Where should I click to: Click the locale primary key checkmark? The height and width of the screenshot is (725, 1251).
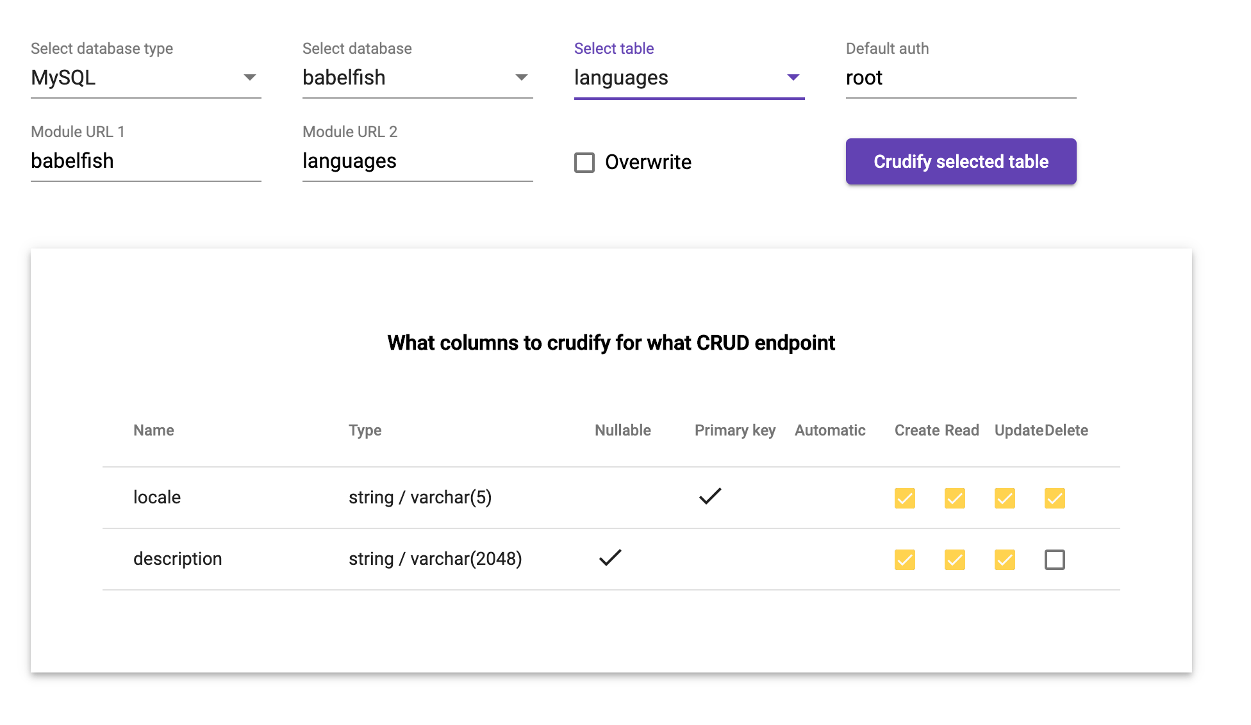point(710,496)
